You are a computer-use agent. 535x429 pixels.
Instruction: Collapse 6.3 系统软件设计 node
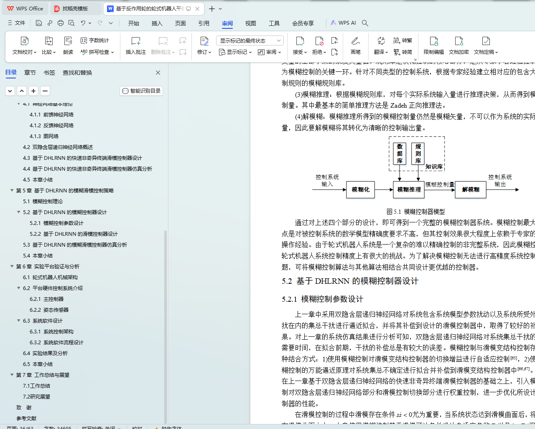19,320
